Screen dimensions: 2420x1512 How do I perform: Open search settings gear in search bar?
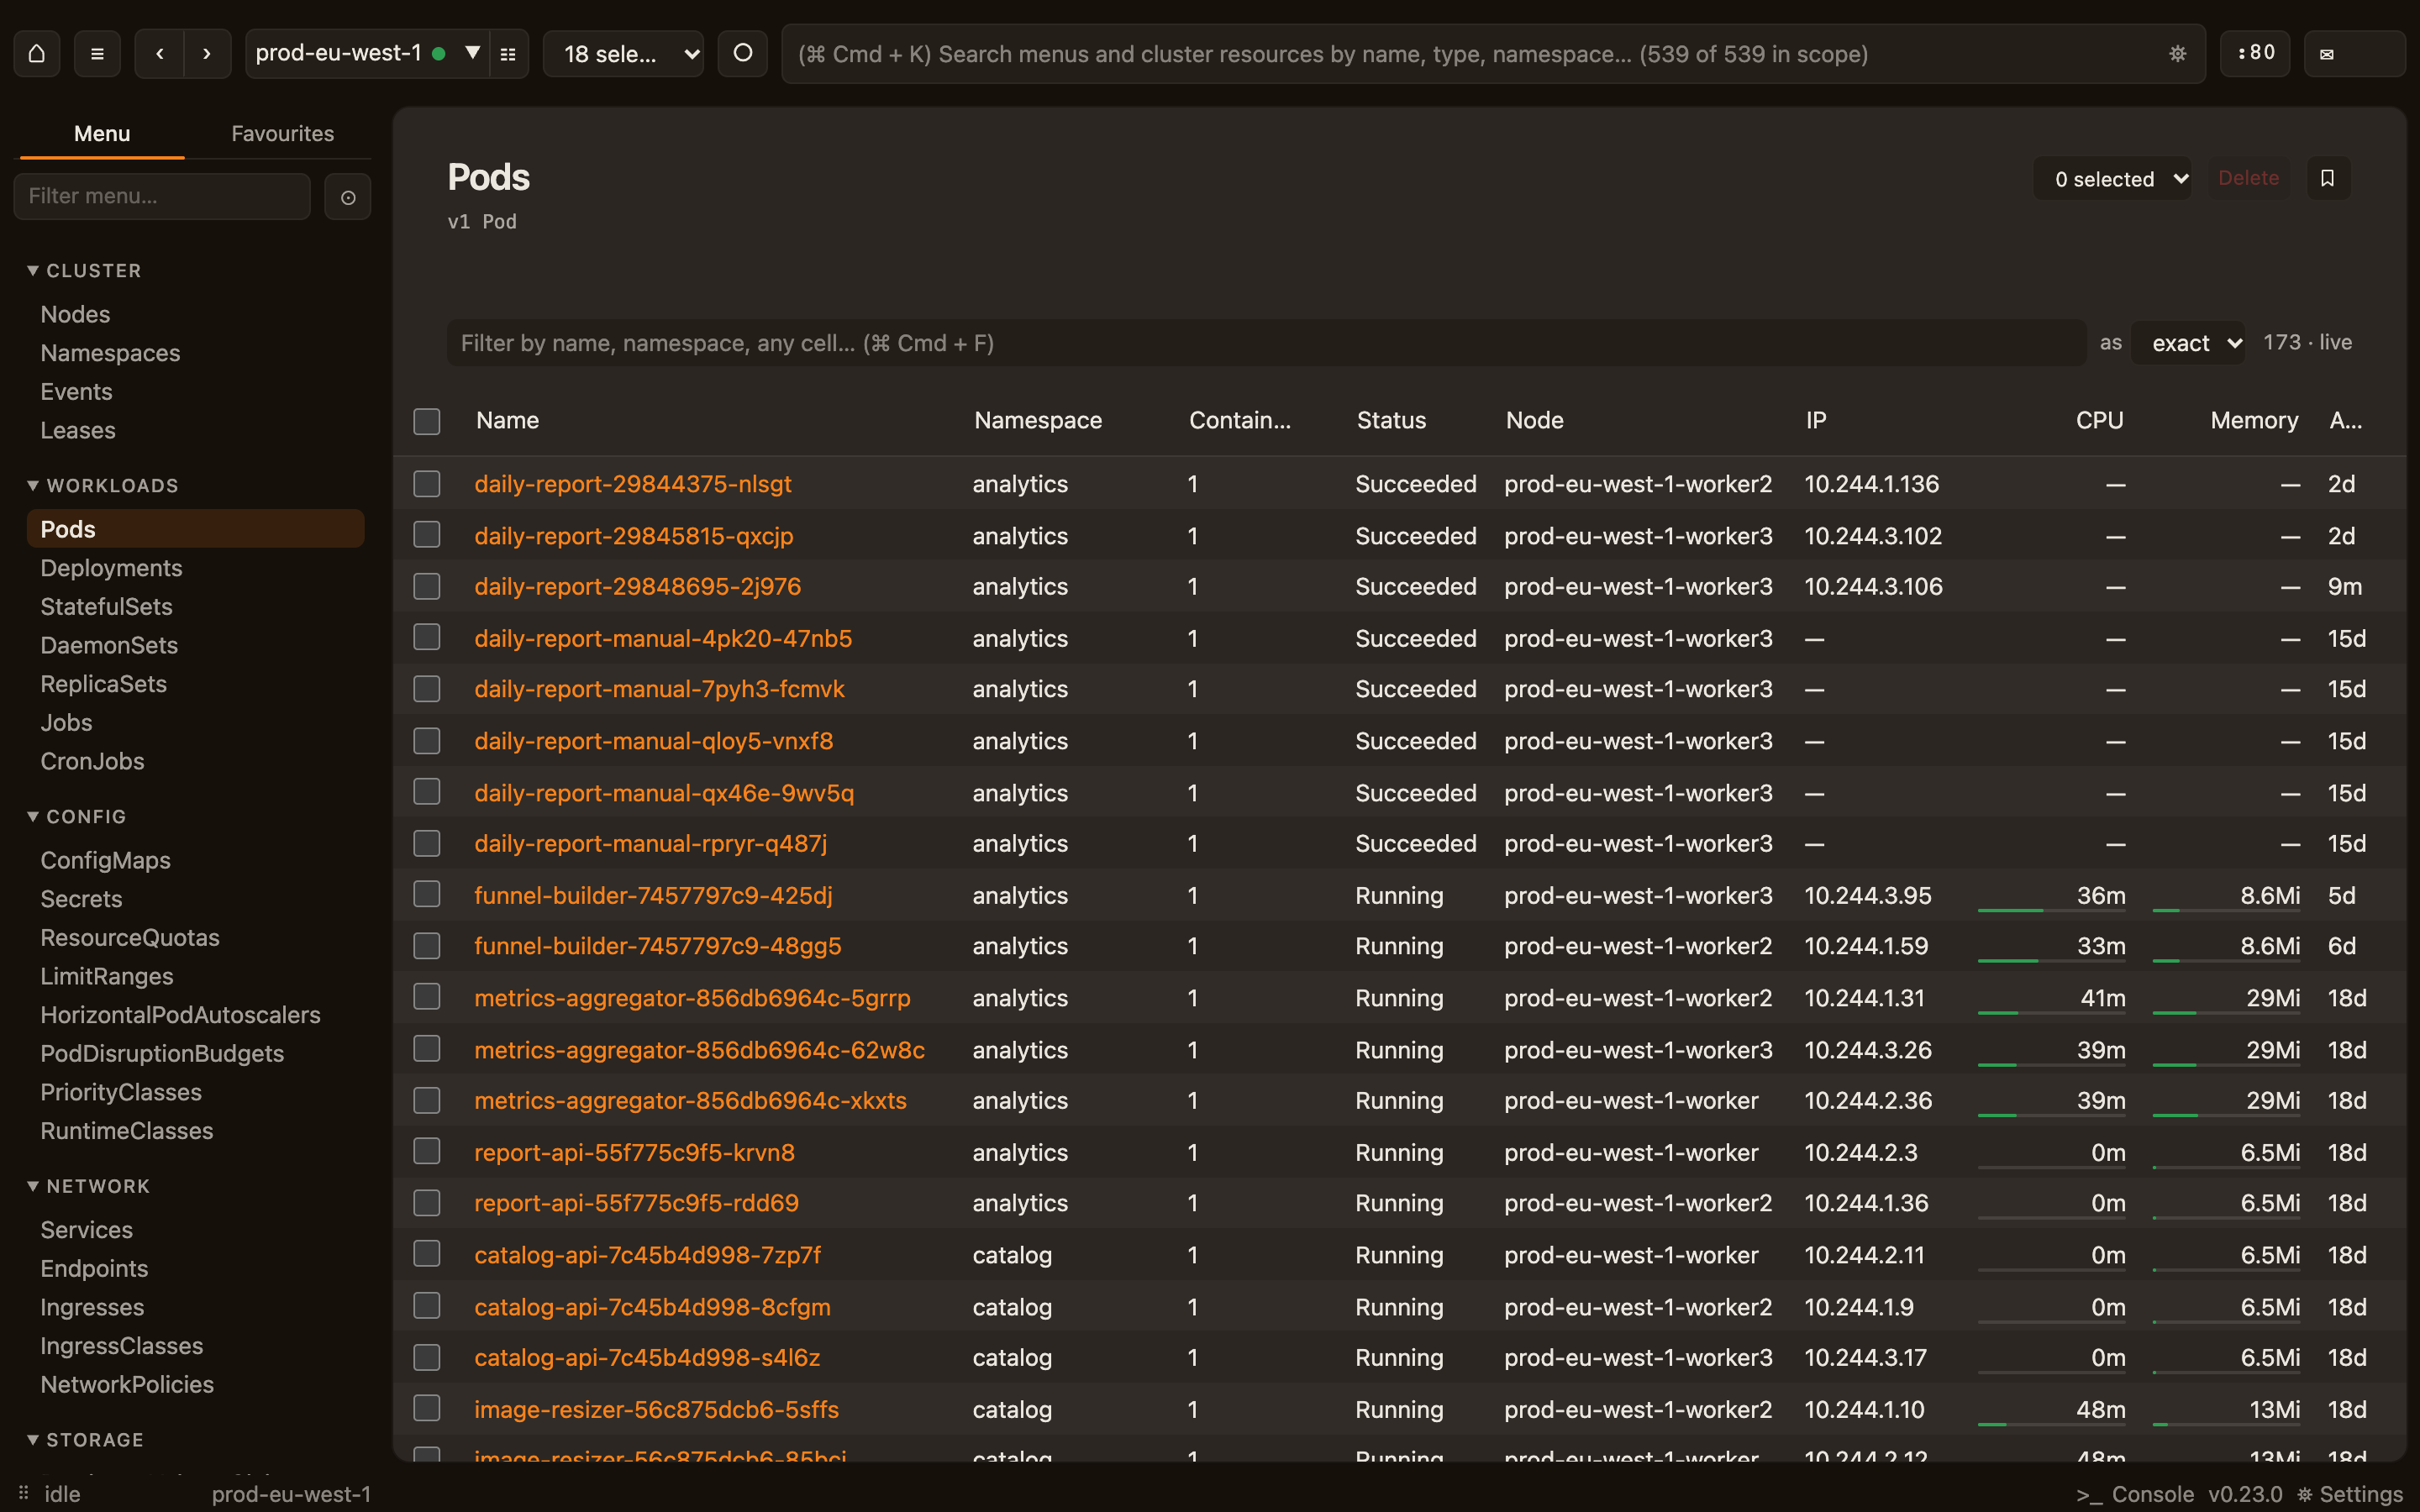click(2177, 54)
